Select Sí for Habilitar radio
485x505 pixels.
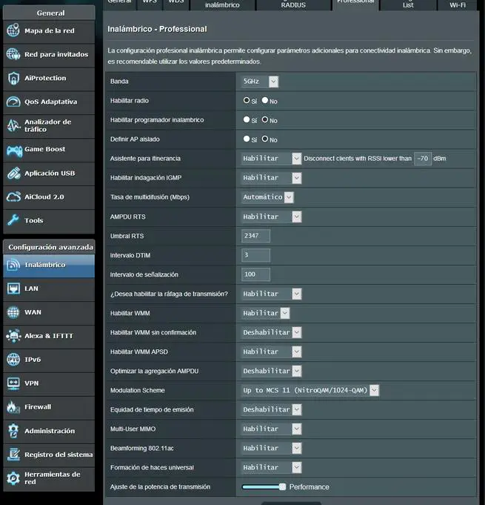coord(247,100)
